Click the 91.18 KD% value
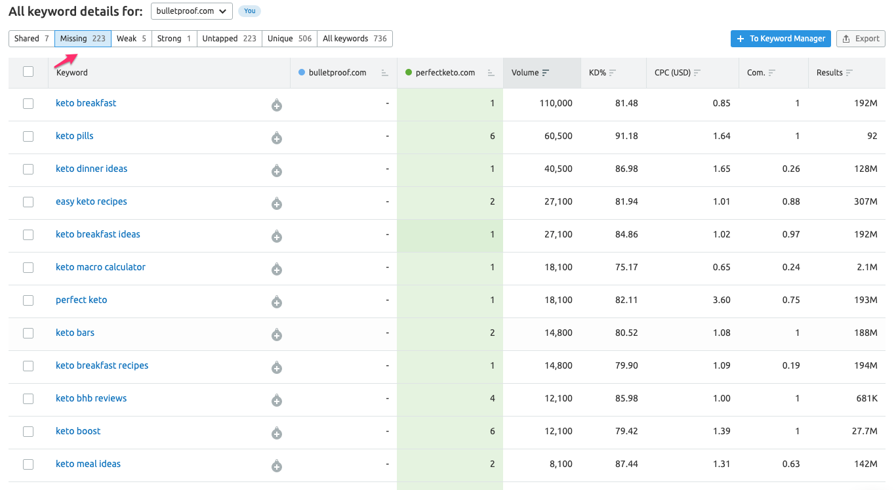Screen dimensions: 896x490 point(626,136)
